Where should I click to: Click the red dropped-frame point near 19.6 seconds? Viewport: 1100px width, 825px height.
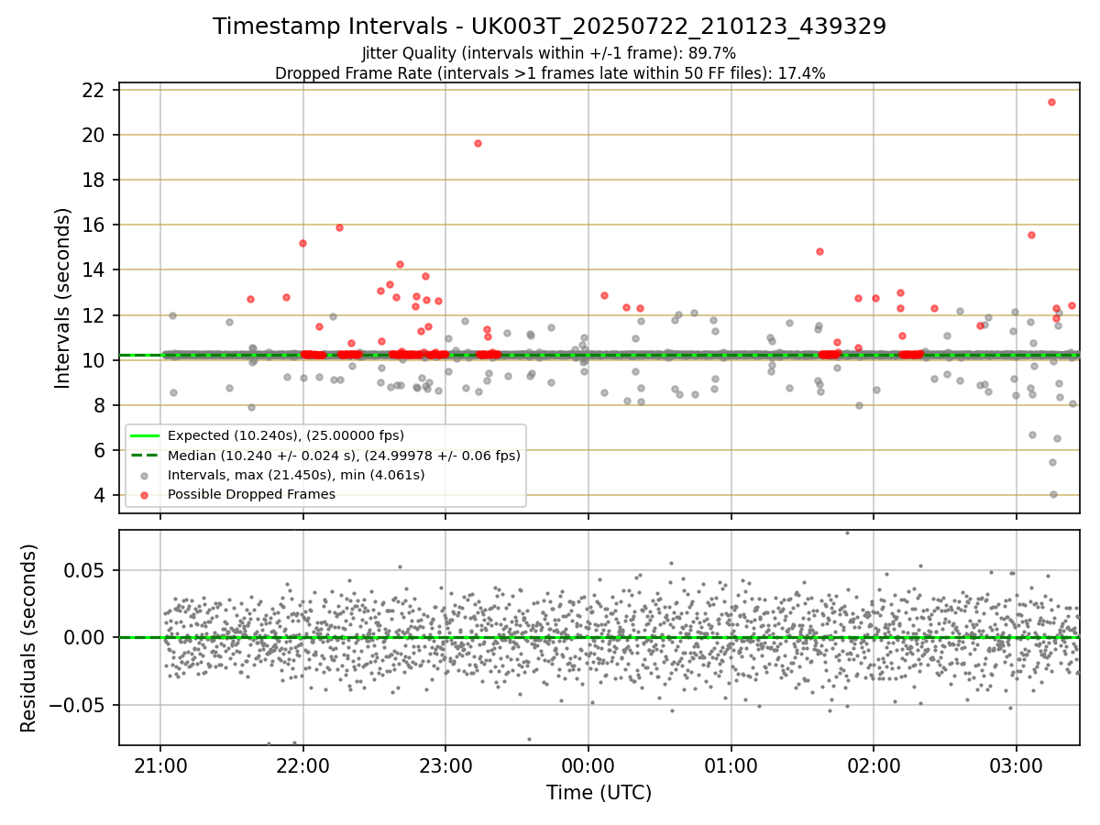click(x=478, y=143)
